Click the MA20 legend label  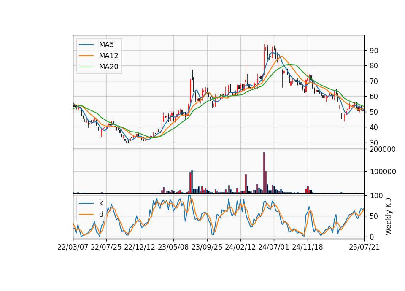(x=108, y=67)
